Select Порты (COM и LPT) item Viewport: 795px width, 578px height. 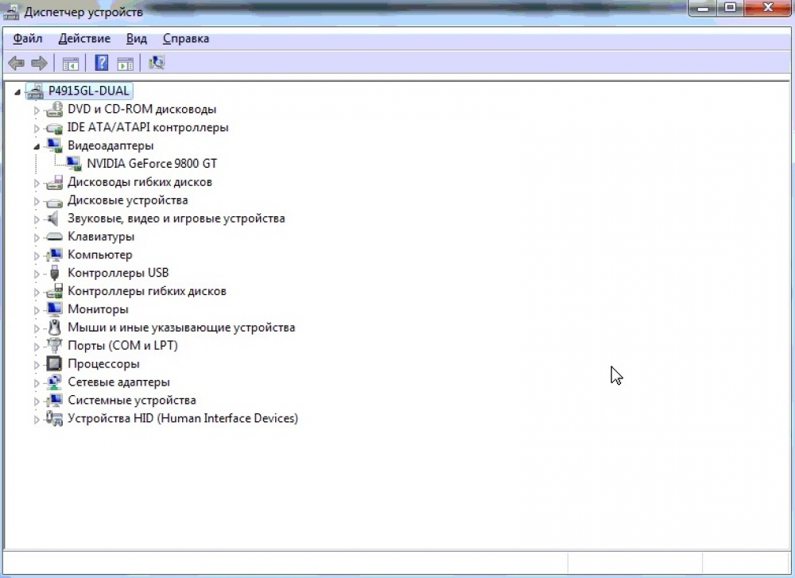[122, 346]
